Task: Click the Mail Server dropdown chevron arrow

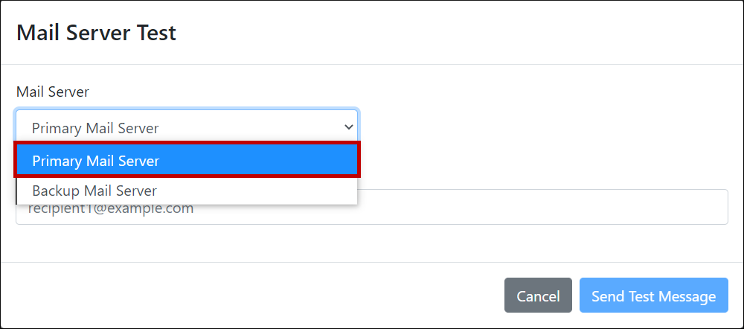Action: (348, 127)
